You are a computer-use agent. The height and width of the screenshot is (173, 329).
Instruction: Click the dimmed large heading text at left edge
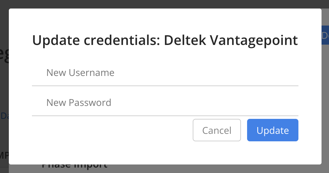pyautogui.click(x=4, y=55)
